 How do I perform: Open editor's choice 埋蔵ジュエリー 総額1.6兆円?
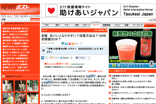[x=15, y=68]
